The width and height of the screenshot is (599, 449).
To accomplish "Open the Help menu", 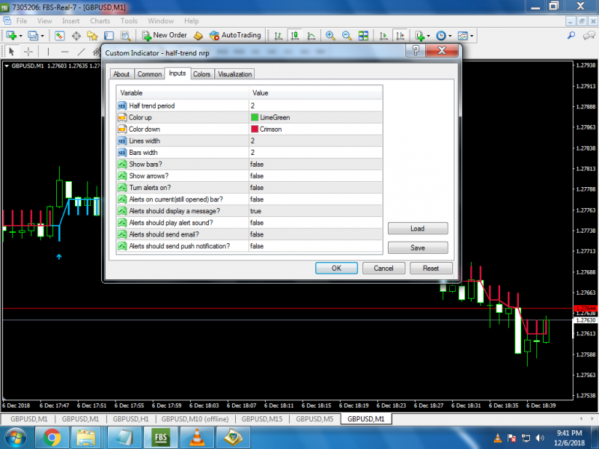I will (192, 21).
